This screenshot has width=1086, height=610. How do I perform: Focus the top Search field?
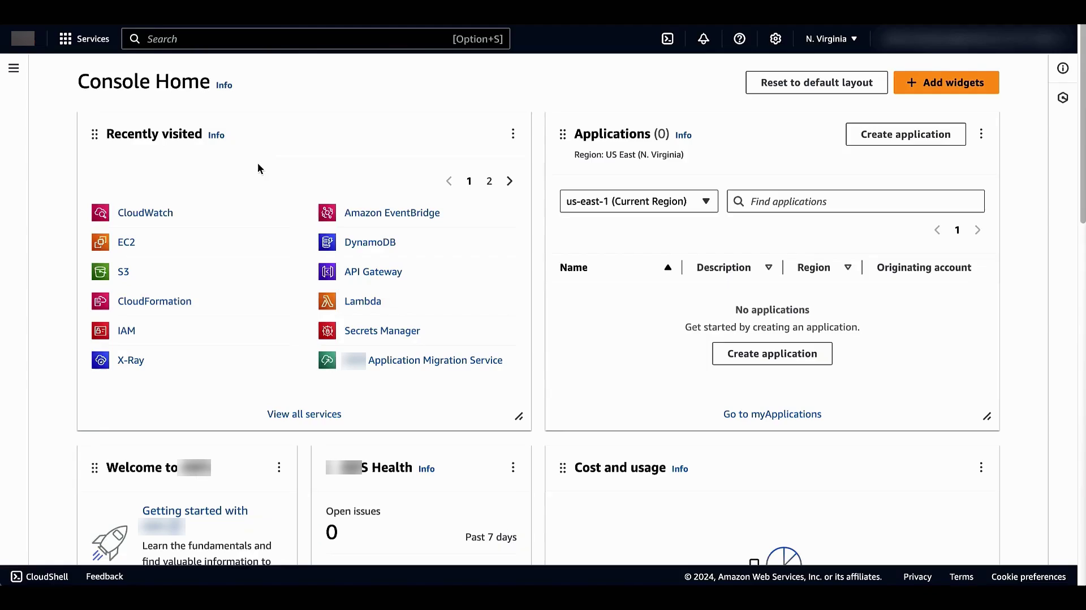pos(316,39)
